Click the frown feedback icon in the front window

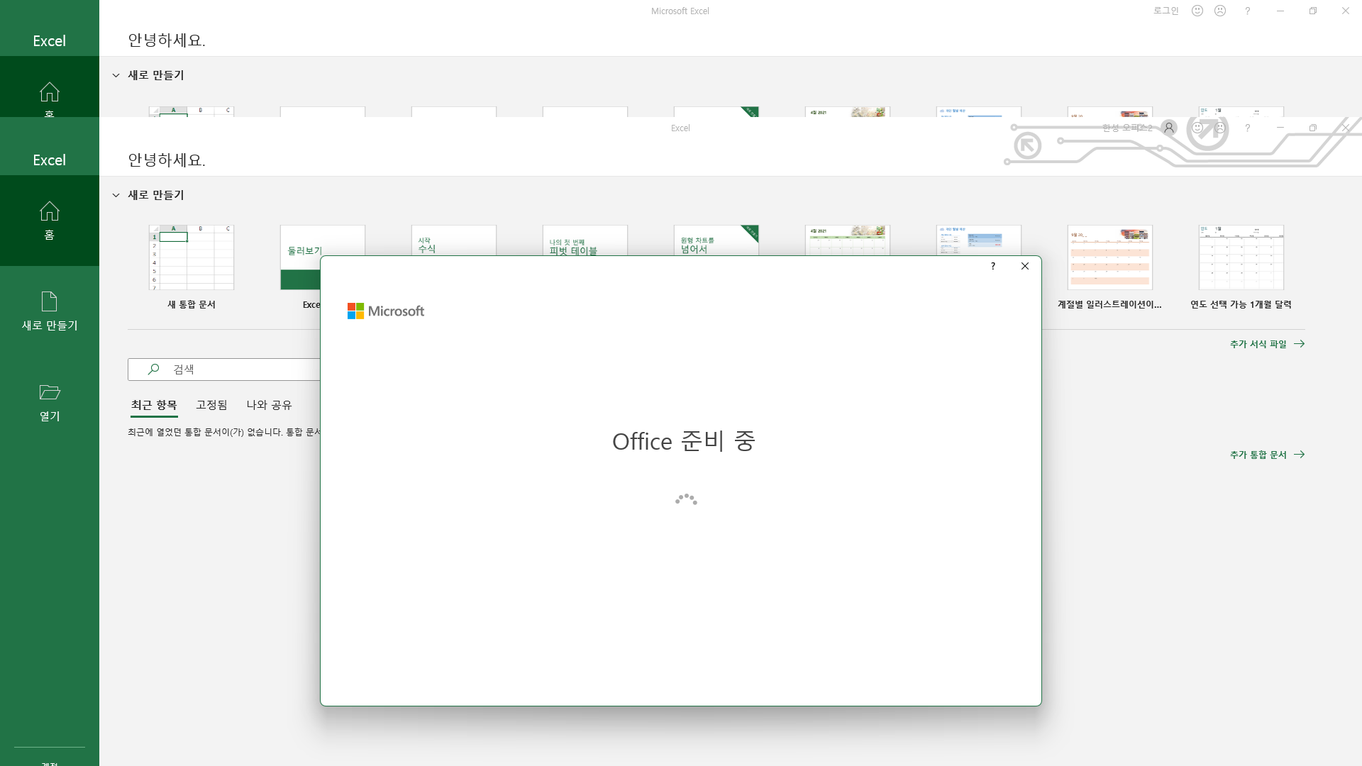tap(1220, 128)
